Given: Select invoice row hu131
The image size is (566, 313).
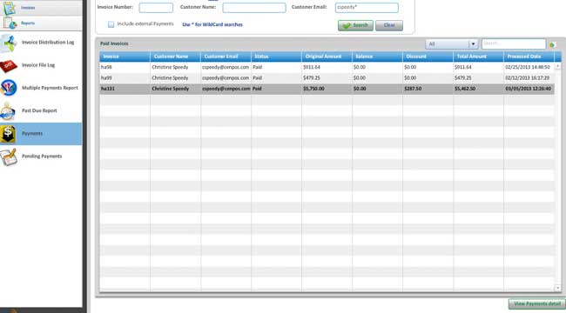Looking at the screenshot, I should (x=327, y=89).
